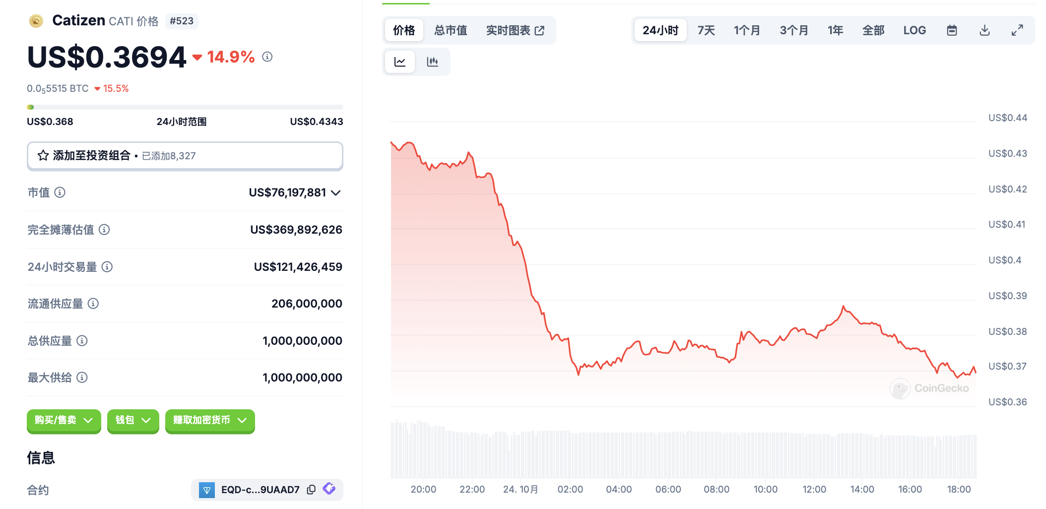Image resolution: width=1046 pixels, height=509 pixels.
Task: Click the calendar date range icon
Action: (951, 30)
